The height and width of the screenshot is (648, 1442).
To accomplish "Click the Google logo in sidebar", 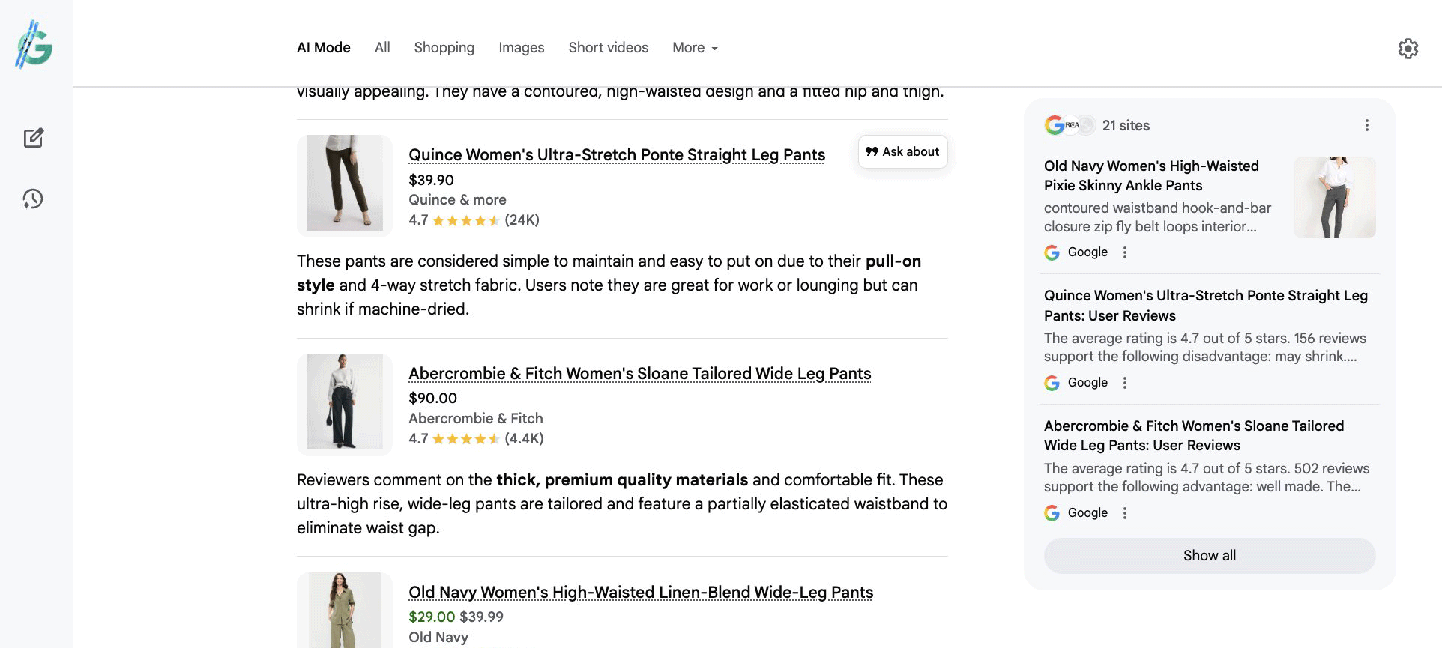I will [x=34, y=45].
